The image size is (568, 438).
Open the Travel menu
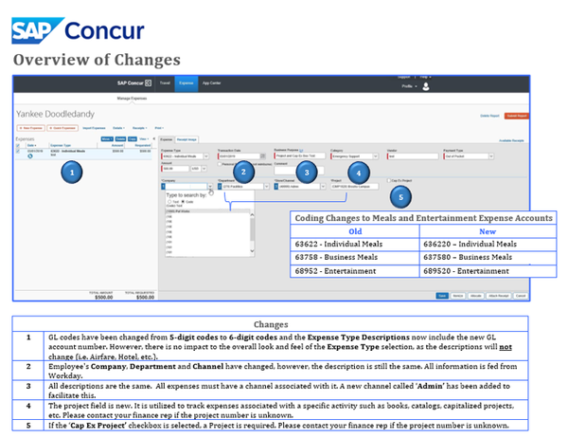coord(165,84)
